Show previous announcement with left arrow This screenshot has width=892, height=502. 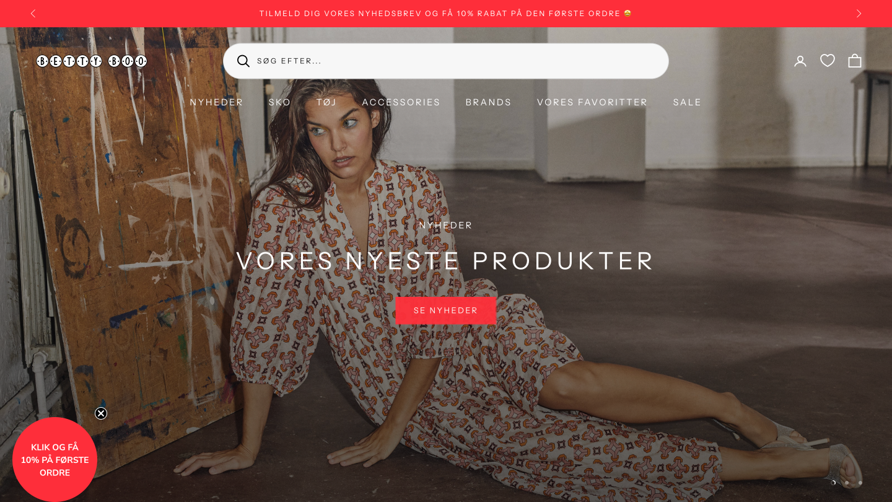click(x=33, y=14)
